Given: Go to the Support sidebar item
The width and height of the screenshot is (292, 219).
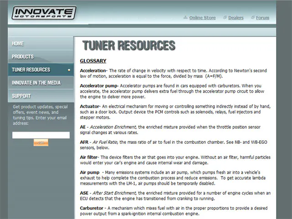Looking at the screenshot, I should 21,96.
